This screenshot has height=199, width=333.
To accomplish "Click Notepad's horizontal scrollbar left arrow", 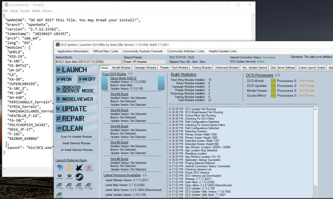I will pyautogui.click(x=4, y=169).
